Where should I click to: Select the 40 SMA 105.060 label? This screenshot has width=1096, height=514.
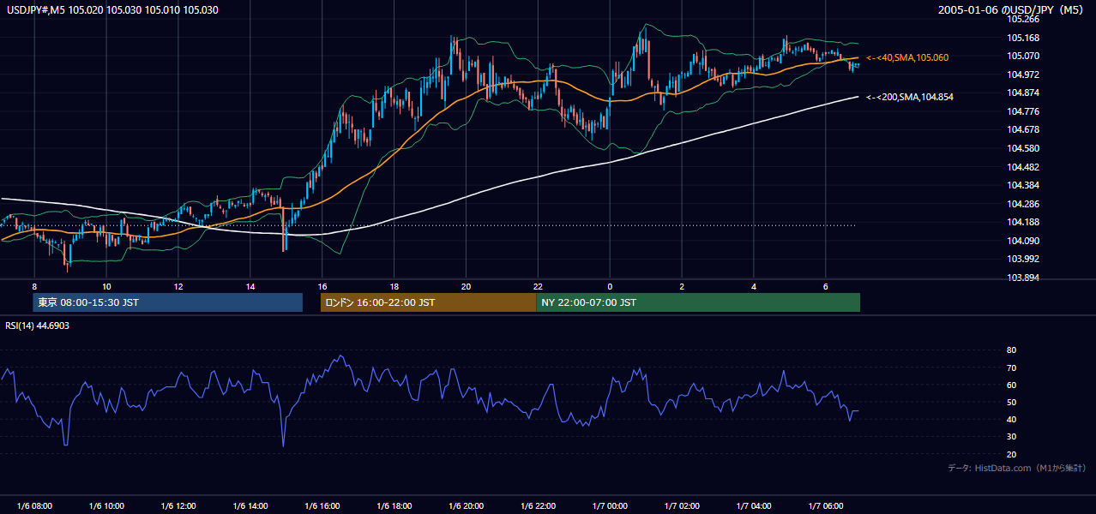coord(907,57)
